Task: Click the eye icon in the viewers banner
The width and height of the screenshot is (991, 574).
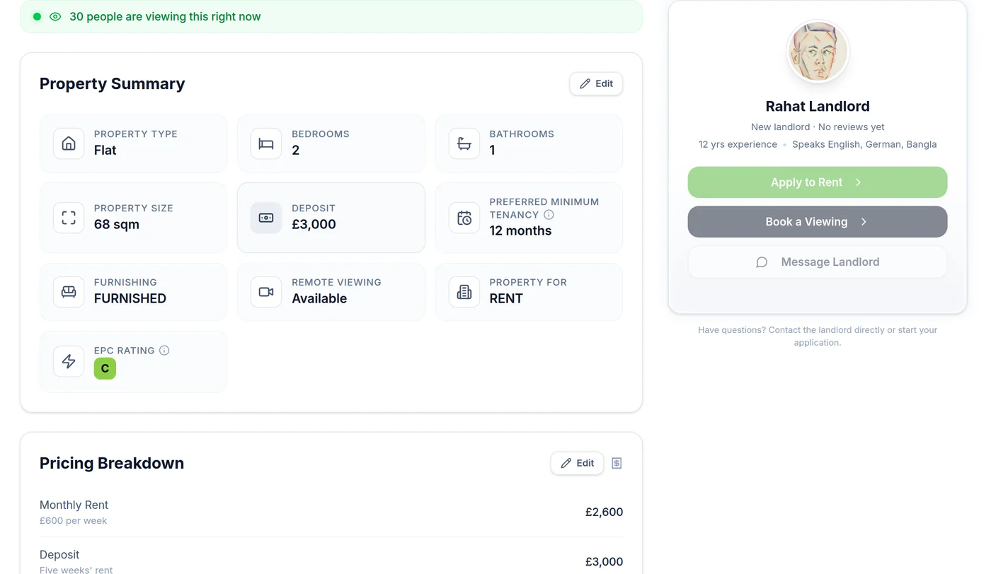Action: pyautogui.click(x=55, y=16)
